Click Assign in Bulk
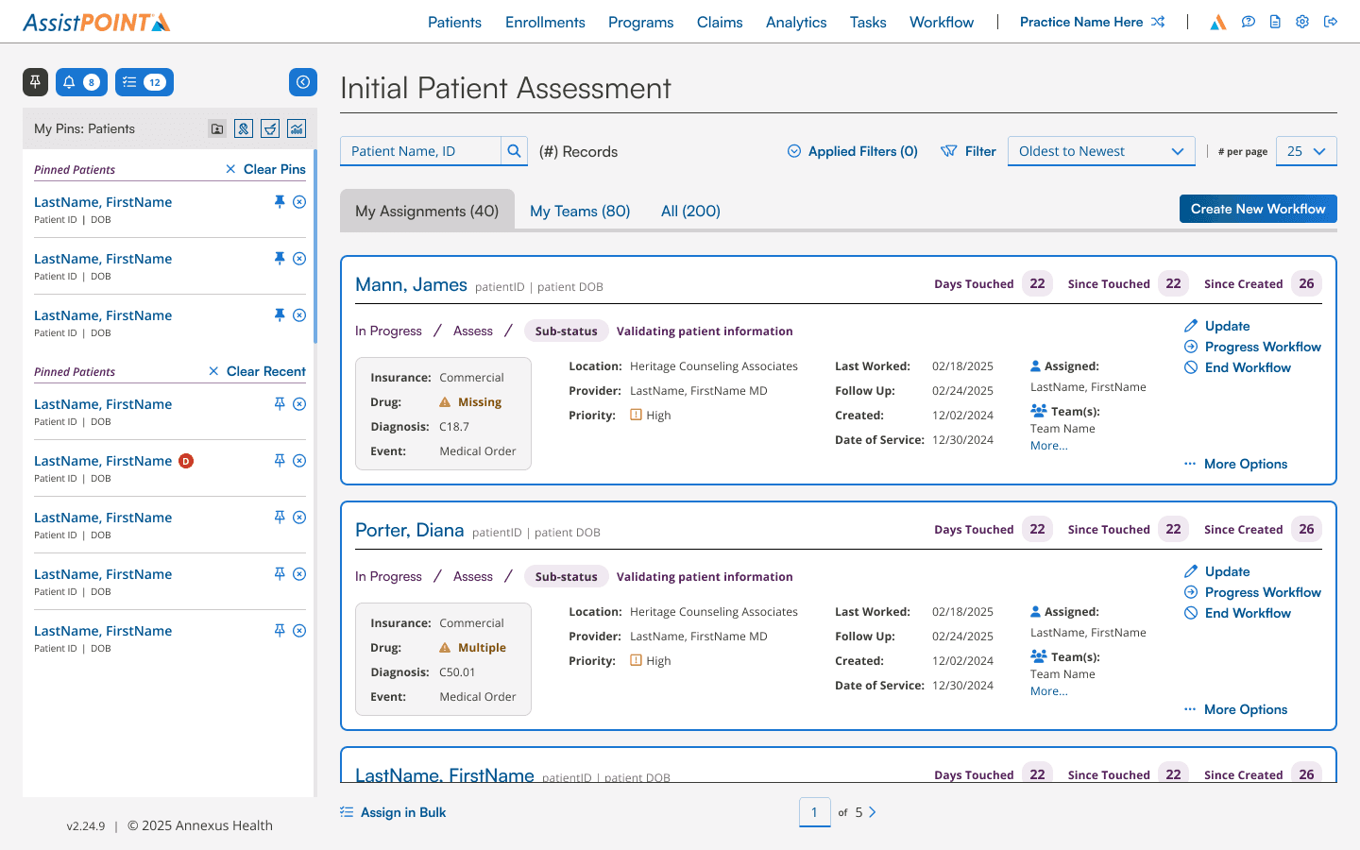The image size is (1360, 850). [393, 812]
